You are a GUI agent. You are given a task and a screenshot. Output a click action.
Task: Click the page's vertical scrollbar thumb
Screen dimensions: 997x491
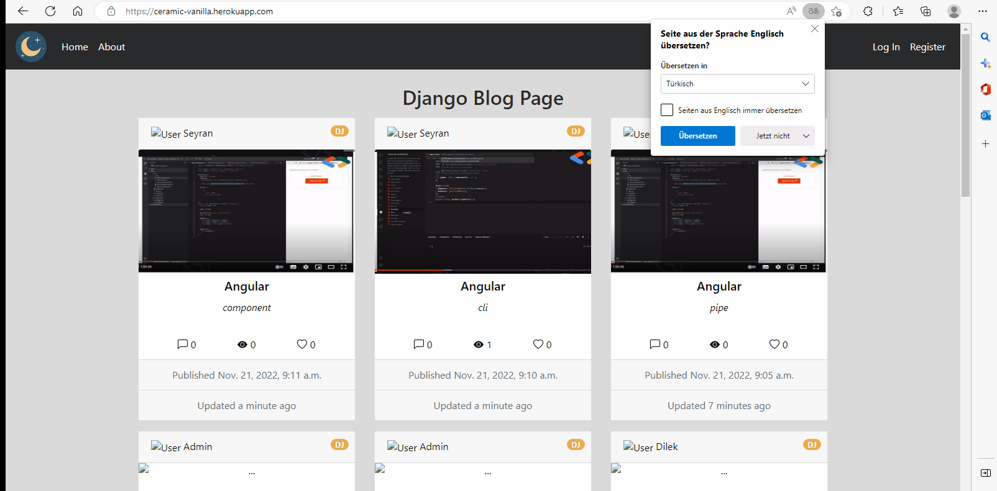965,115
